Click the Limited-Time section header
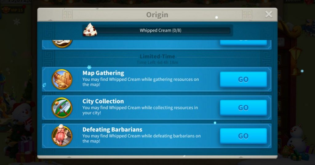315x165 pixels. point(157,56)
